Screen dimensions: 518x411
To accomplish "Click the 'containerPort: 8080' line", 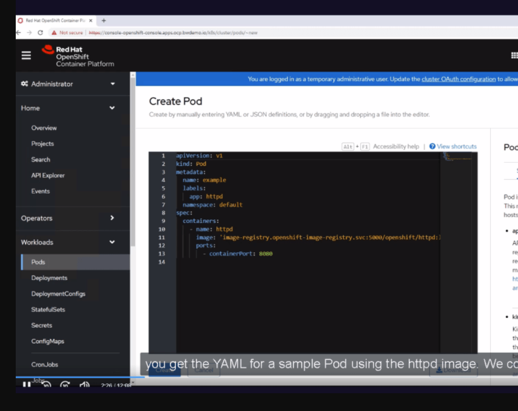I will click(238, 254).
